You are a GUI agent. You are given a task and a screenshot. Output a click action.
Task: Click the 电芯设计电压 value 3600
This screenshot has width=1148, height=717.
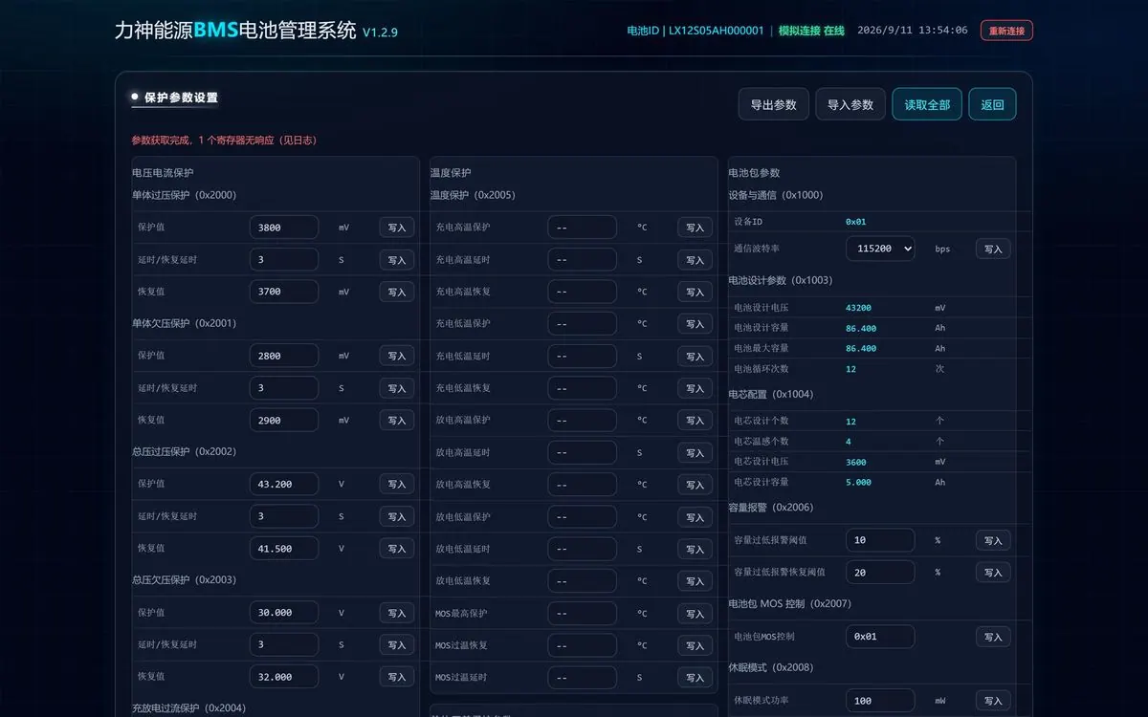click(856, 462)
